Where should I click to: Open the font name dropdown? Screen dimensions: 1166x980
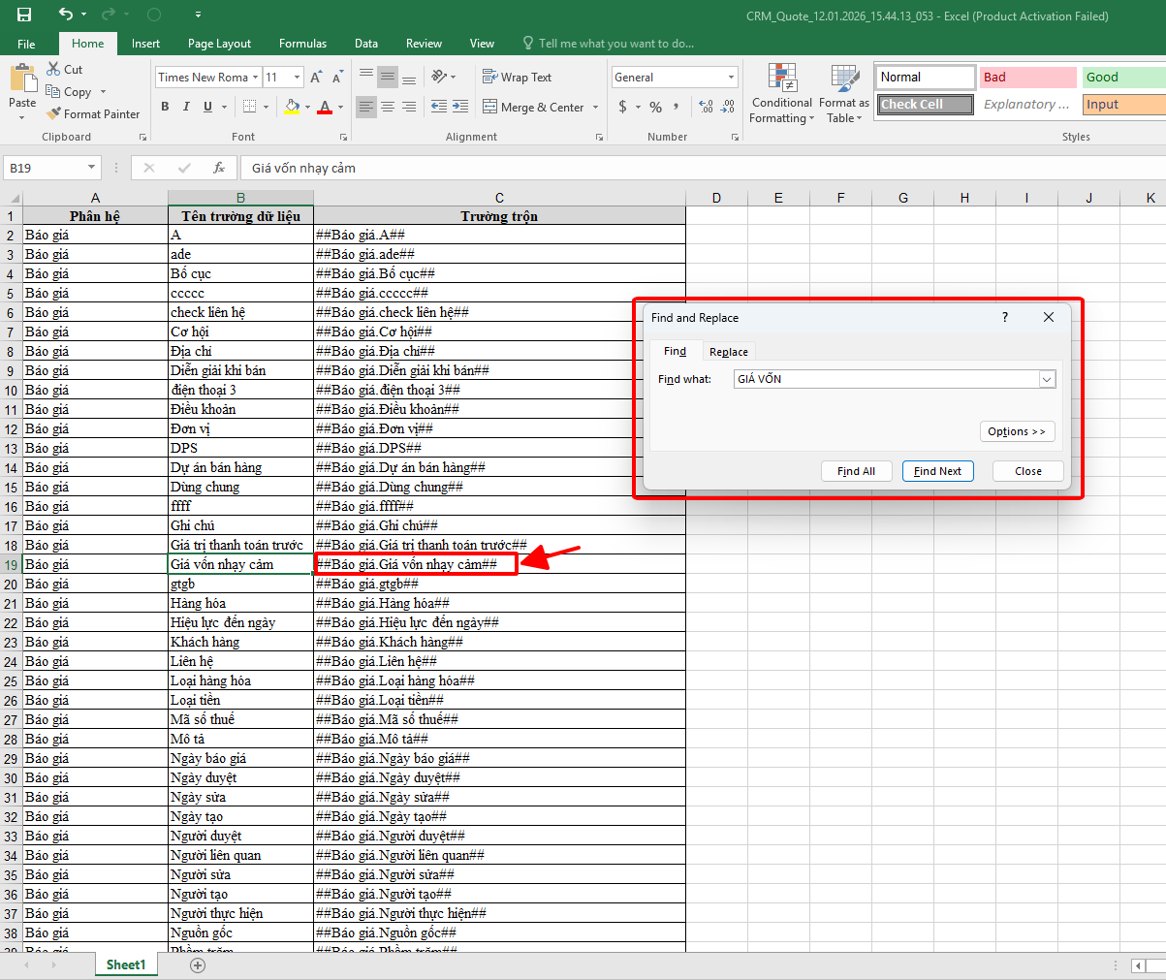pyautogui.click(x=256, y=78)
